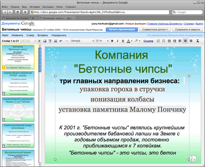Open the text color picker

pos(129,41)
